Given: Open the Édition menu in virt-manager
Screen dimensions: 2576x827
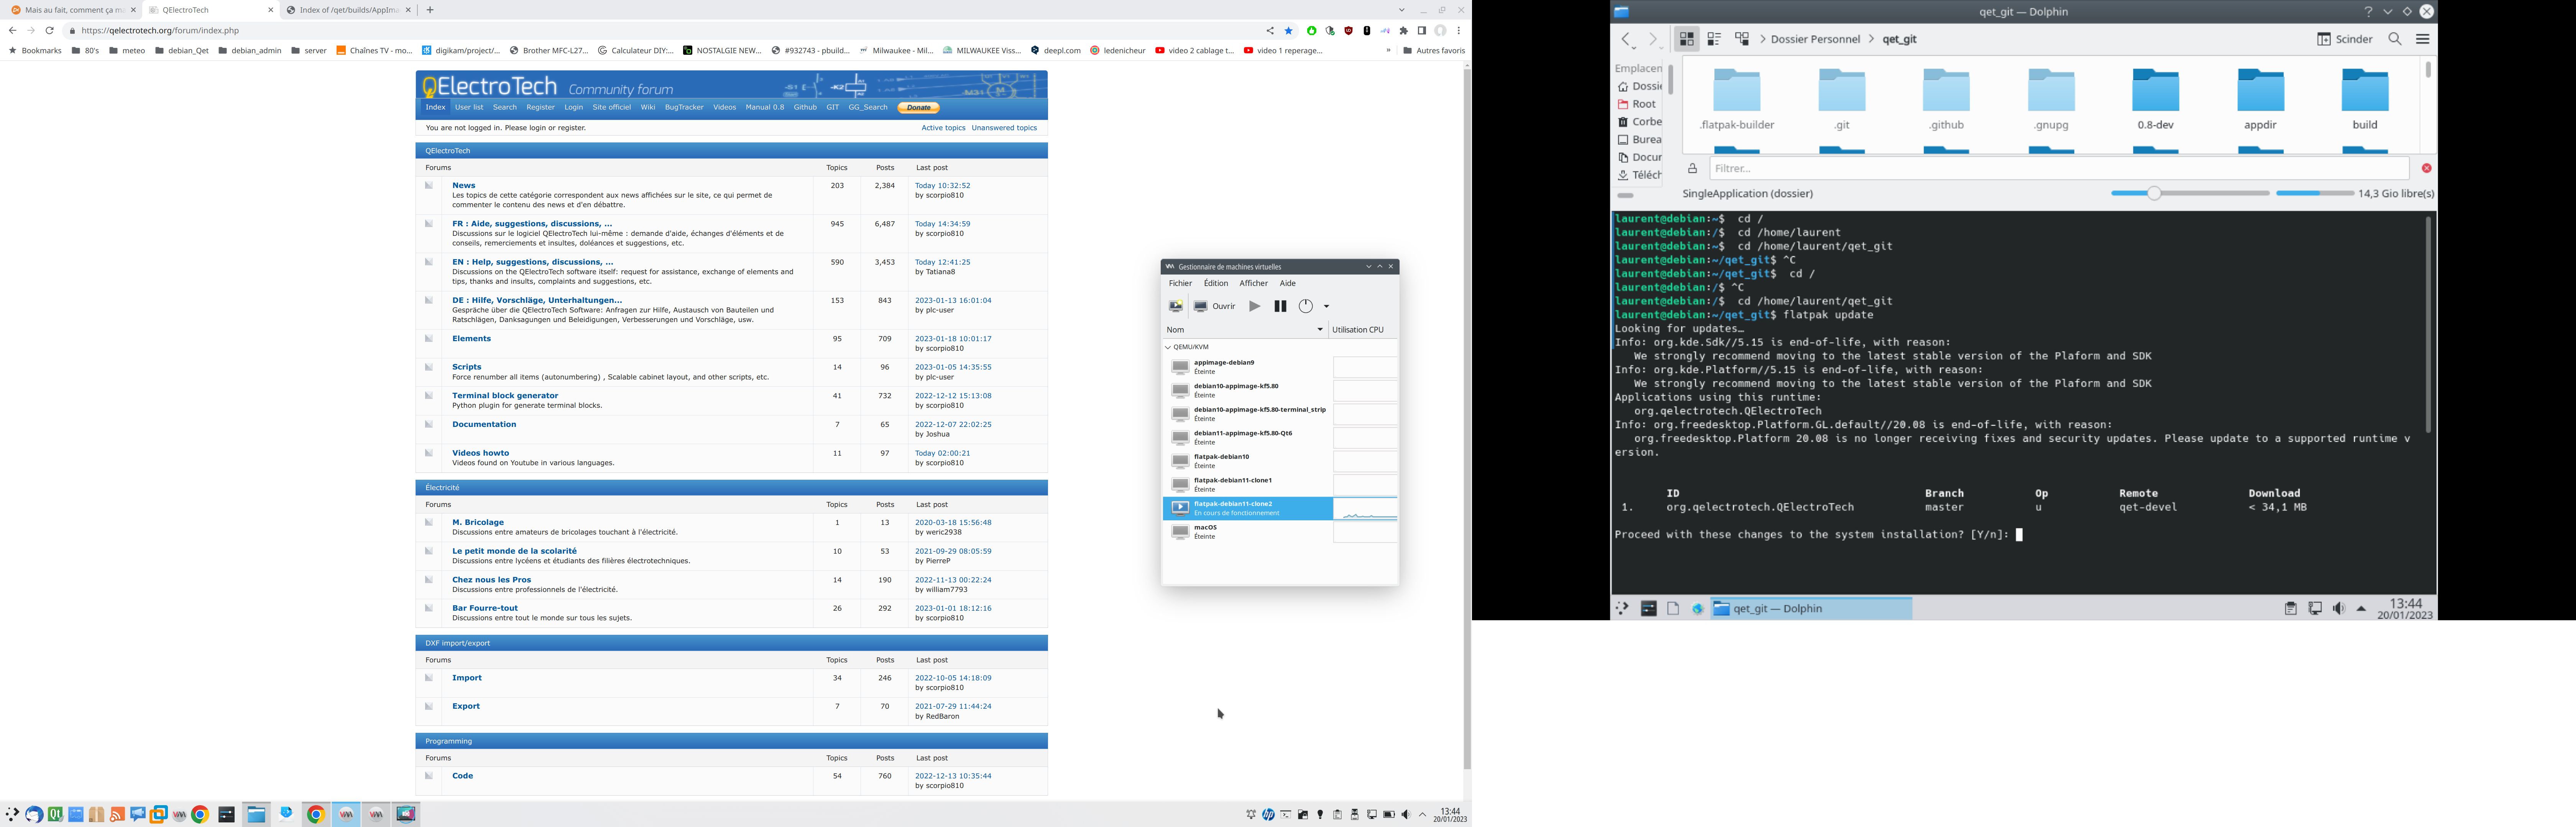Looking at the screenshot, I should click(1216, 284).
